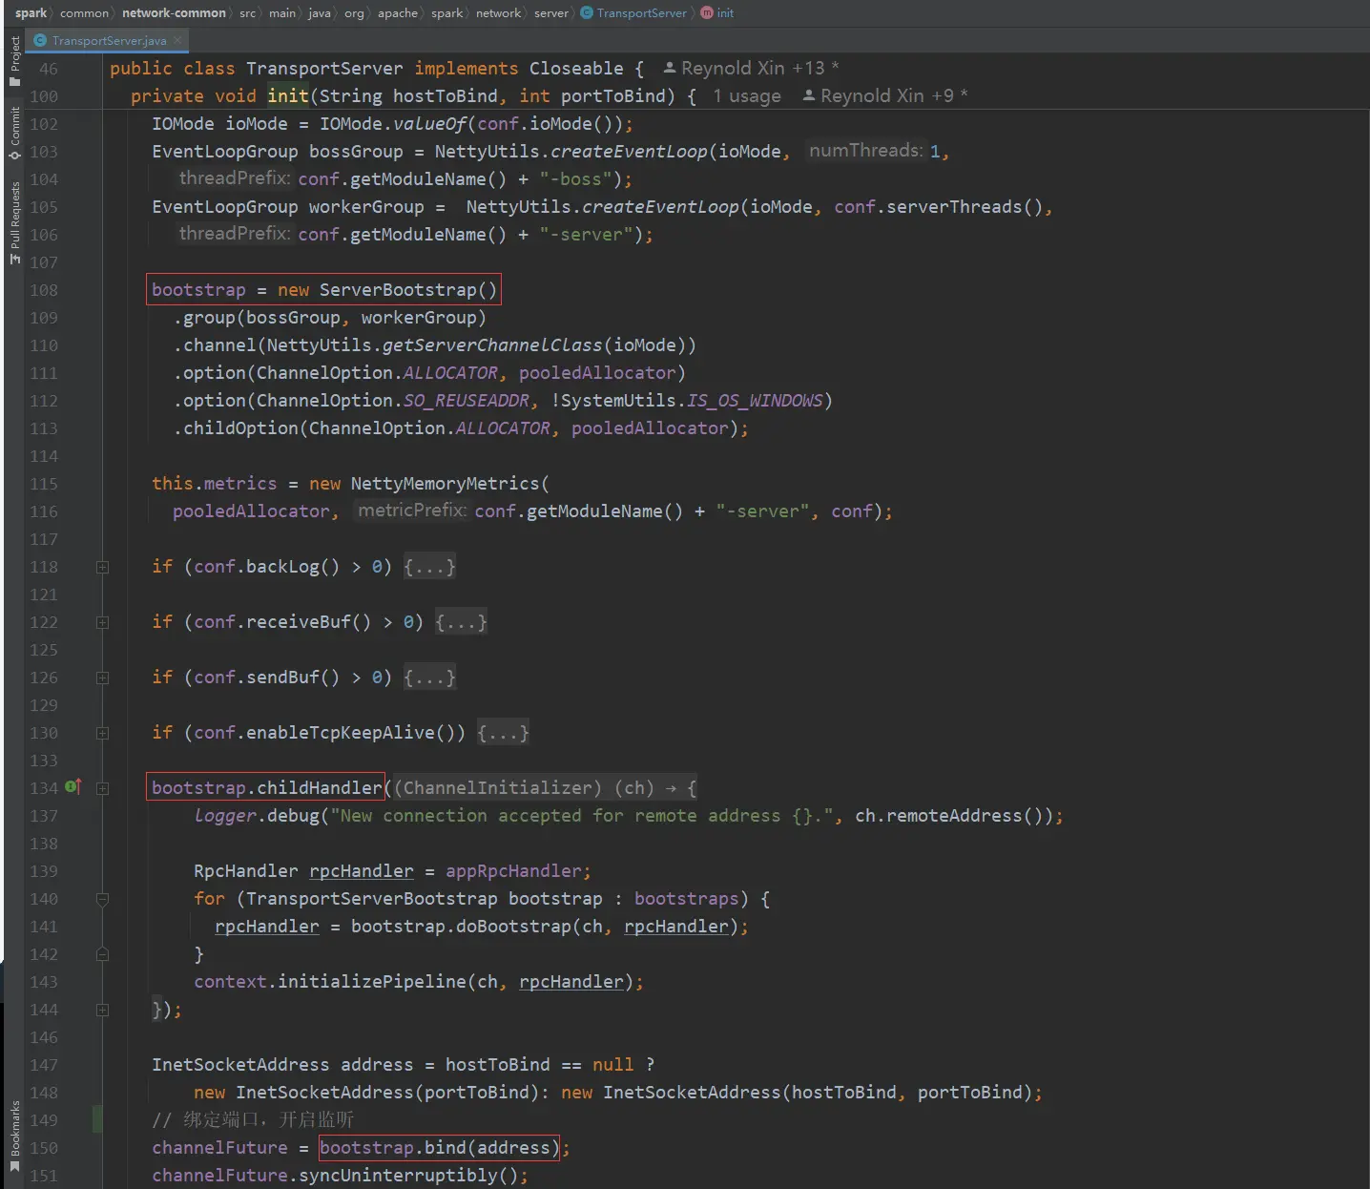Click network-common in the breadcrumb path

click(174, 12)
